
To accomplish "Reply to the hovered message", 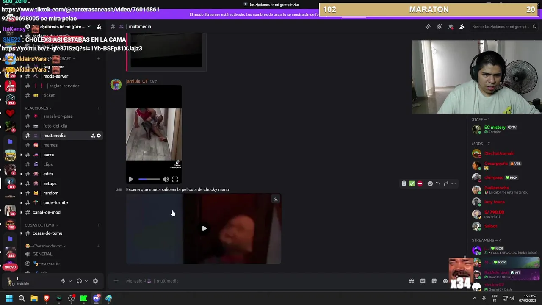I will click(438, 183).
